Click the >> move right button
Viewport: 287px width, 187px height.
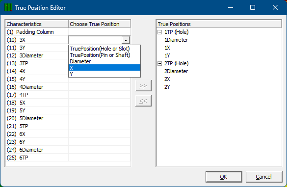pyautogui.click(x=143, y=85)
